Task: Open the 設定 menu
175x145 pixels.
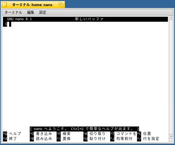Action: [x=43, y=12]
